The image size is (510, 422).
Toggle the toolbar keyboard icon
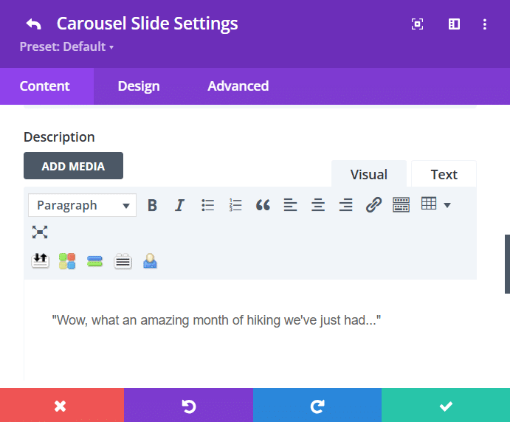(401, 205)
